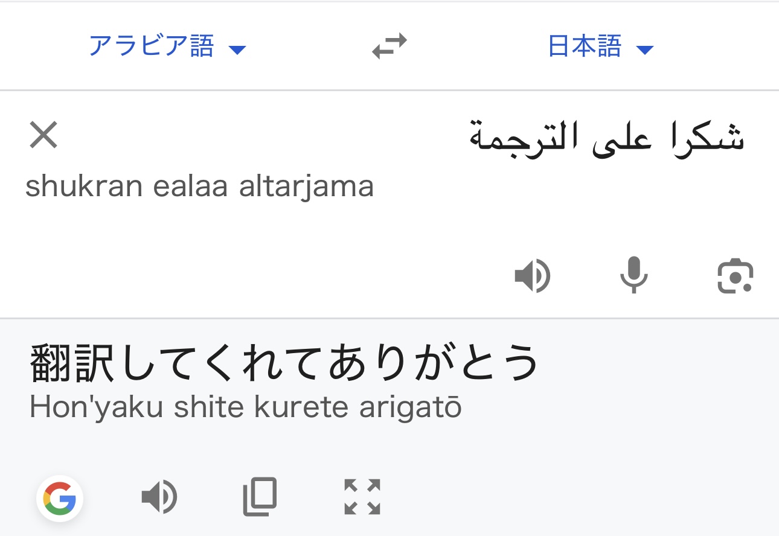The image size is (779, 536).
Task: Select the 日本語 target language label
Action: point(585,46)
